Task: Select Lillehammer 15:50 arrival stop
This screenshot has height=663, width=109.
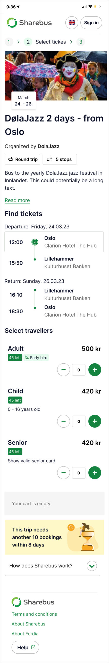Action: [54, 263]
